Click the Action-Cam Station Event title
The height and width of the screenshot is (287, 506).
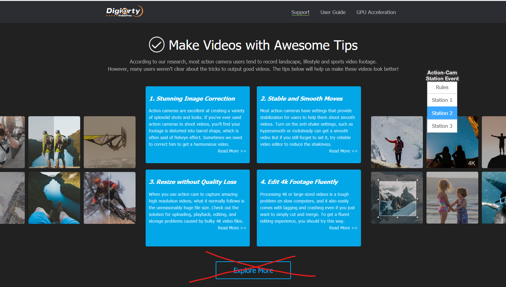(x=442, y=75)
